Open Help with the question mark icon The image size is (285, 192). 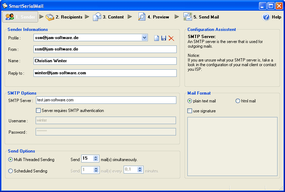point(266,17)
